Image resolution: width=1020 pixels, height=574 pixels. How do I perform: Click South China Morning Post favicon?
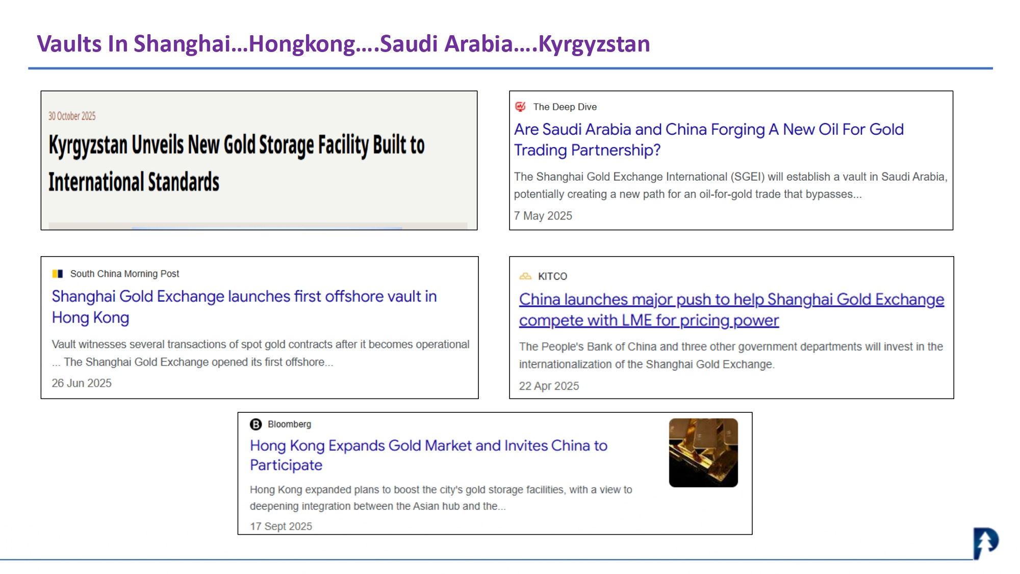coord(58,274)
